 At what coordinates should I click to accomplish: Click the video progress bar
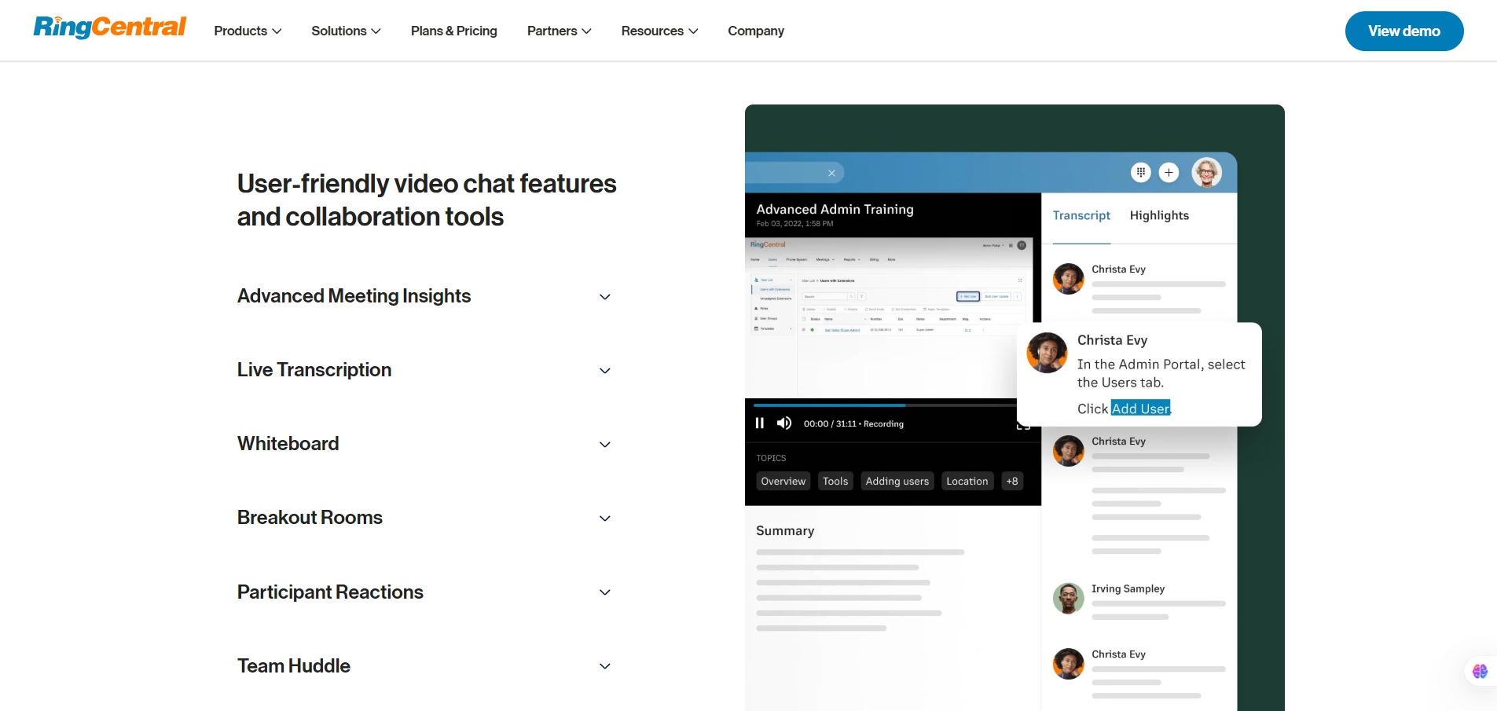(x=884, y=405)
